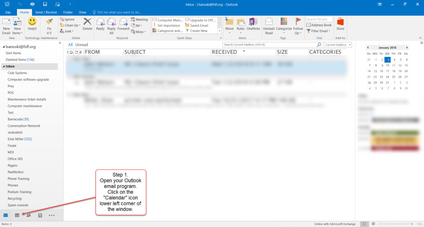Open the Current Mailbox scope dropdown
This screenshot has width=424, height=227.
coord(338,45)
